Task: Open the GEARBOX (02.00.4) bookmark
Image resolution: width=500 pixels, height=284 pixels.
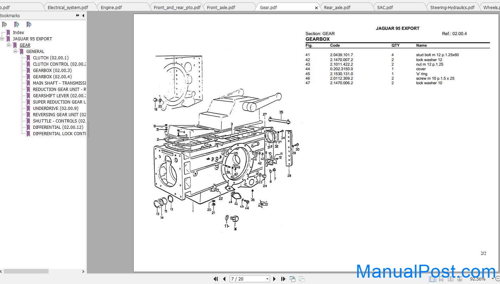Action: pyautogui.click(x=52, y=77)
